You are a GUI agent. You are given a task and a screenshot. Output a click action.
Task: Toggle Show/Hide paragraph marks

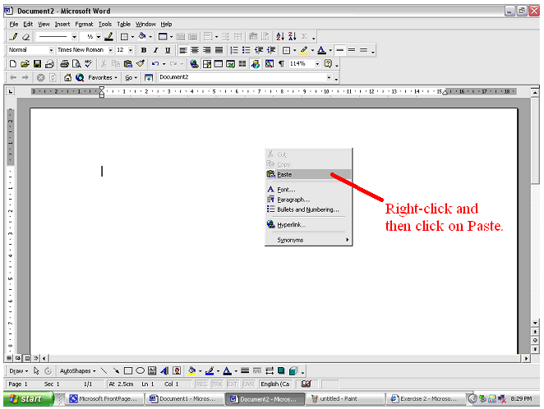(x=281, y=64)
